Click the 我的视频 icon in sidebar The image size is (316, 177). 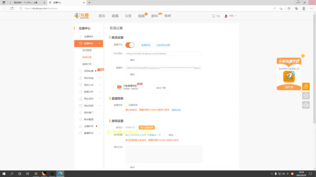pos(81,105)
